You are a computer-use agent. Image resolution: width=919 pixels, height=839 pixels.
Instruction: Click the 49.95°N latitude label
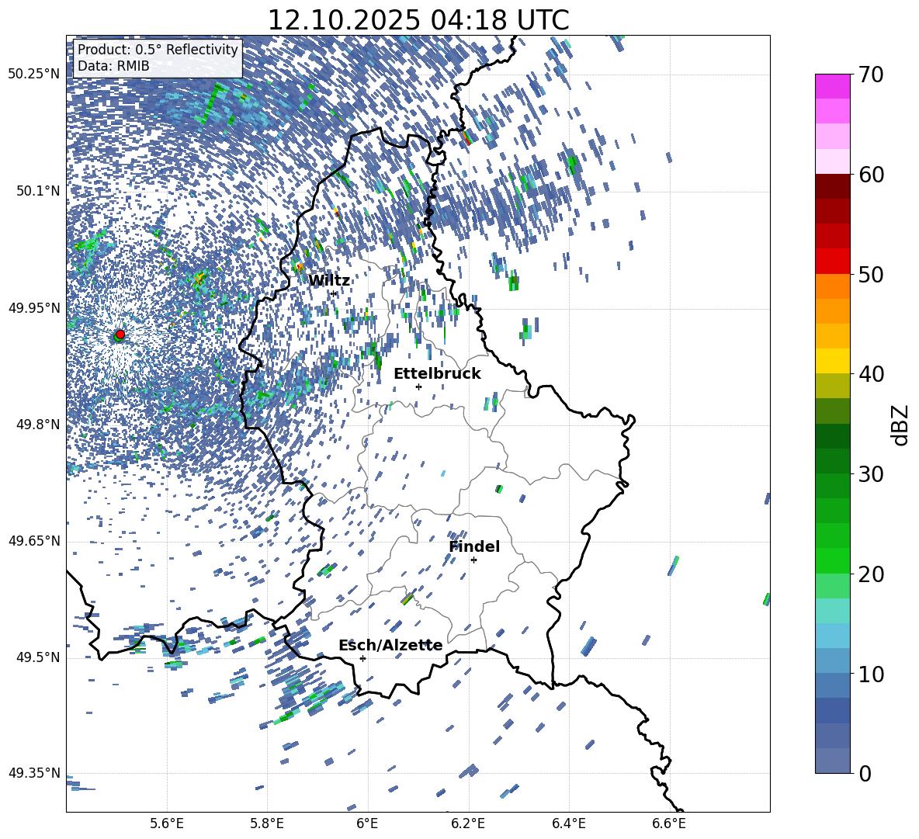[34, 308]
